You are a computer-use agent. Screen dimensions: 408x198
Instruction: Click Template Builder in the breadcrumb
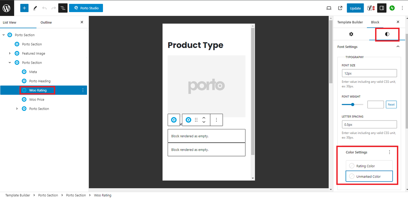click(18, 195)
